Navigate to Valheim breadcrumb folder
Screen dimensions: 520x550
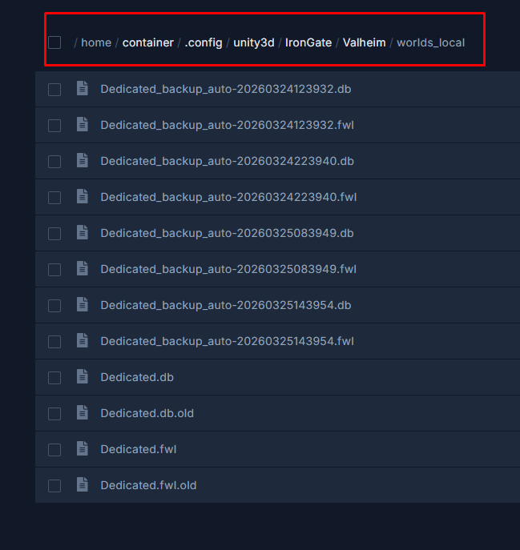pyautogui.click(x=364, y=42)
